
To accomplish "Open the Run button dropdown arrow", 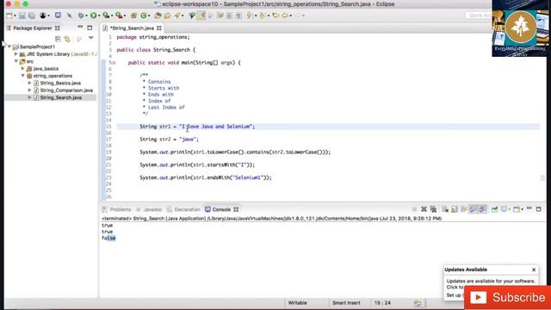I will [x=99, y=15].
